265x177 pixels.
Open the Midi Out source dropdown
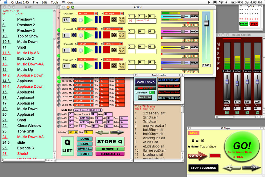[x=87, y=110]
